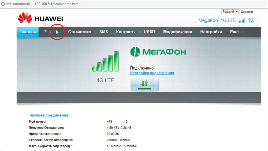Open the SMS menu
Screen dimensions: 268x151
point(103,32)
